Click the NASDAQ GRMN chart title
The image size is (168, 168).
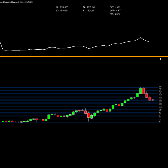pos(16,2)
